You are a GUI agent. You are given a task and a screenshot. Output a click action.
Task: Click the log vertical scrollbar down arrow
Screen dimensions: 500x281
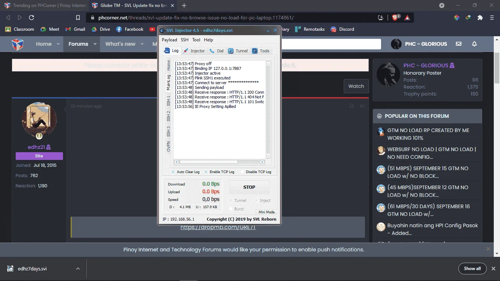[x=268, y=156]
